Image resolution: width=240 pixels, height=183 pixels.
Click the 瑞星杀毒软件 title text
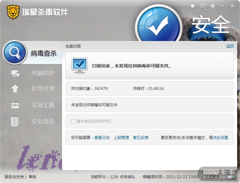(45, 12)
